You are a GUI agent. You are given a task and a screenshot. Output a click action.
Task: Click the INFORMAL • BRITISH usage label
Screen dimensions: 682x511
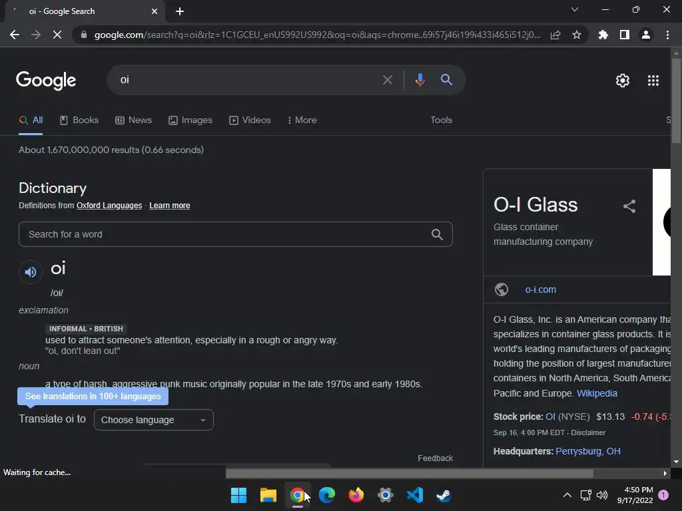(x=86, y=329)
